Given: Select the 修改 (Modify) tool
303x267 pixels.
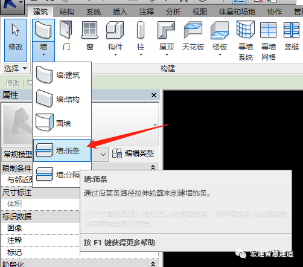Looking at the screenshot, I should click(16, 40).
